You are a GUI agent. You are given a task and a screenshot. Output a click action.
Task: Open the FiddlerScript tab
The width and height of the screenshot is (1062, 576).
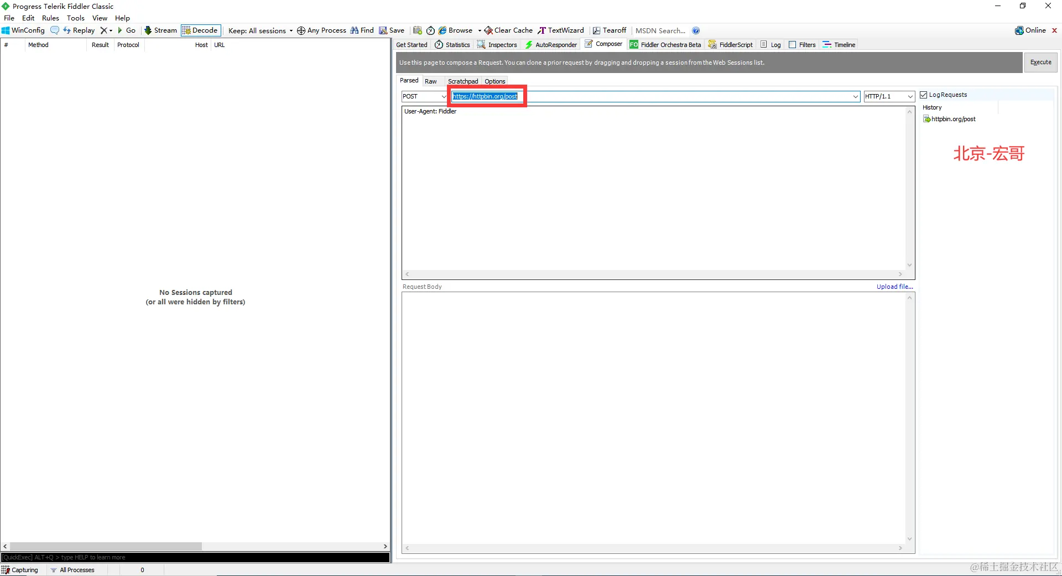pyautogui.click(x=731, y=45)
